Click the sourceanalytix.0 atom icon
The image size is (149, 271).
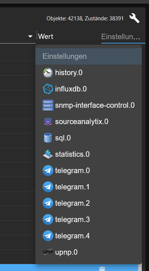click(x=48, y=122)
